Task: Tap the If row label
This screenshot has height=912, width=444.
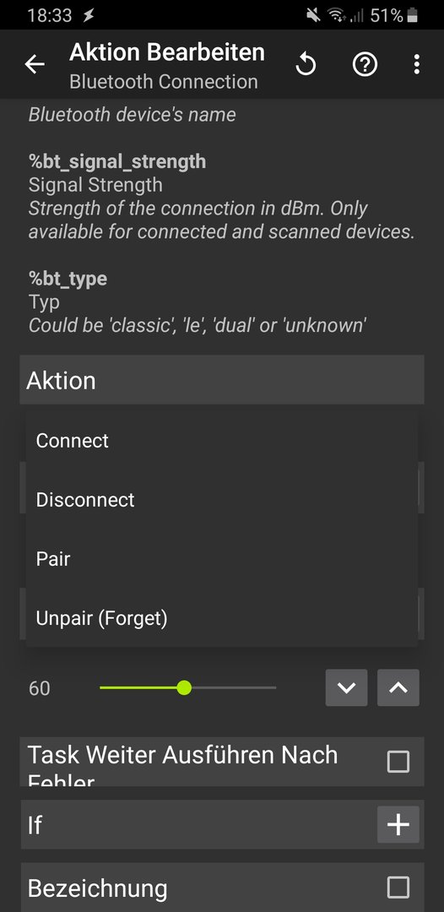Action: coord(35,825)
